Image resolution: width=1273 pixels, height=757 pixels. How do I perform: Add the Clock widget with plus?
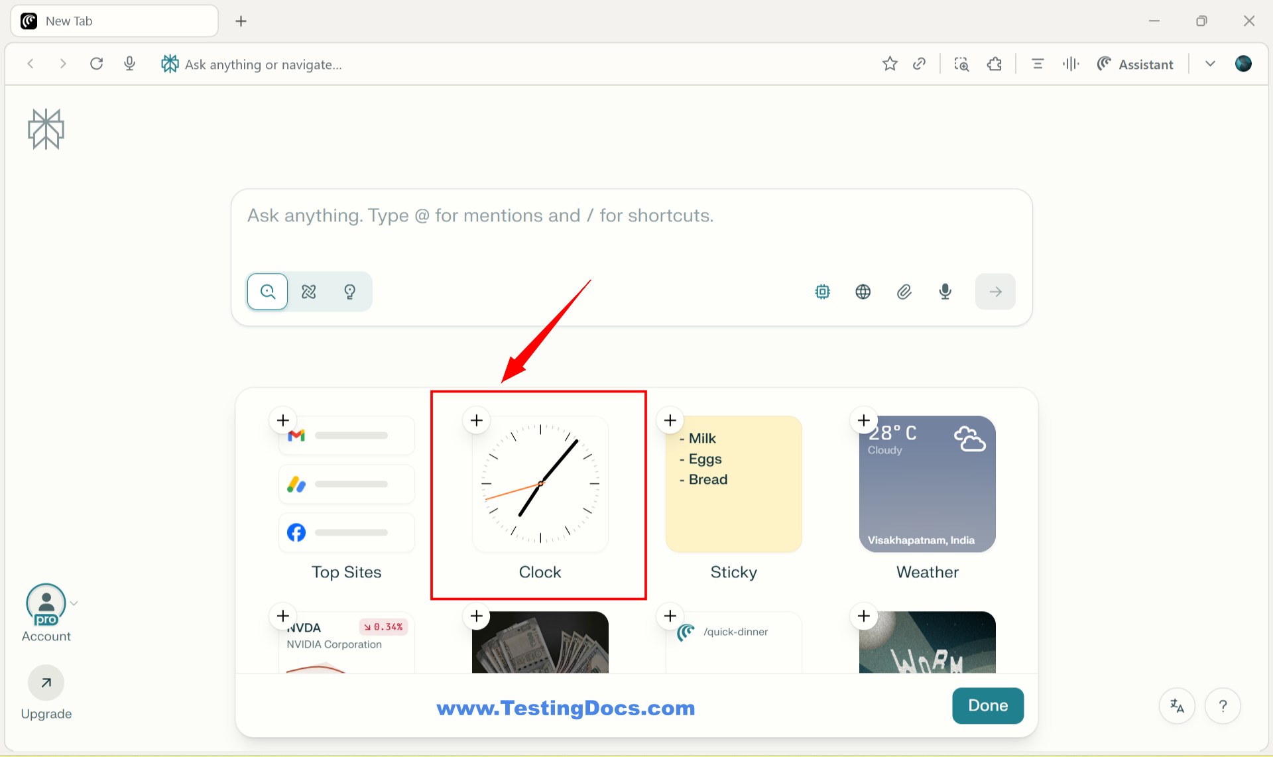tap(476, 420)
